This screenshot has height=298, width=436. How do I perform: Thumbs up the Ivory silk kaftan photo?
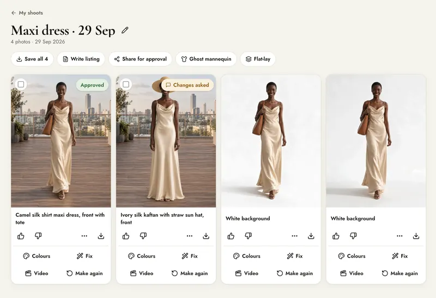tap(126, 236)
